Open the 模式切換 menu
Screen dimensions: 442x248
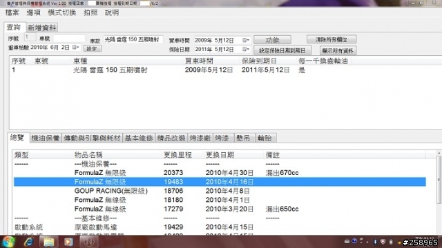click(62, 12)
